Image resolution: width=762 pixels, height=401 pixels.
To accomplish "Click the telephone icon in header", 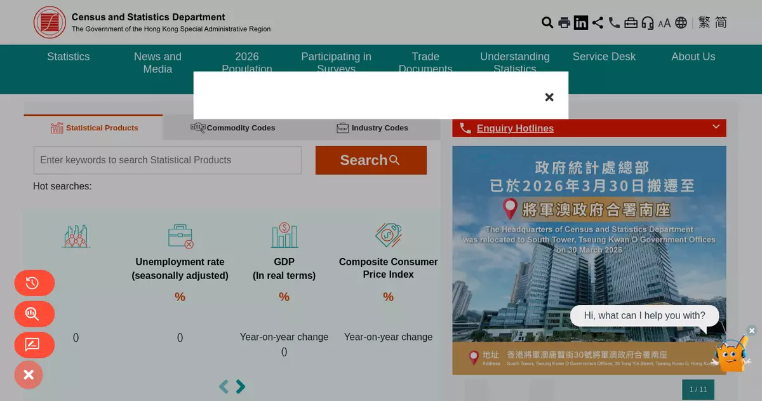I will 614,23.
